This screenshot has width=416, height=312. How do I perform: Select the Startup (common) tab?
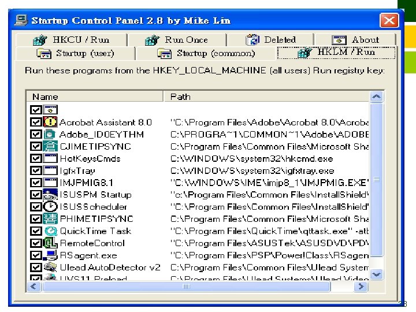[206, 53]
